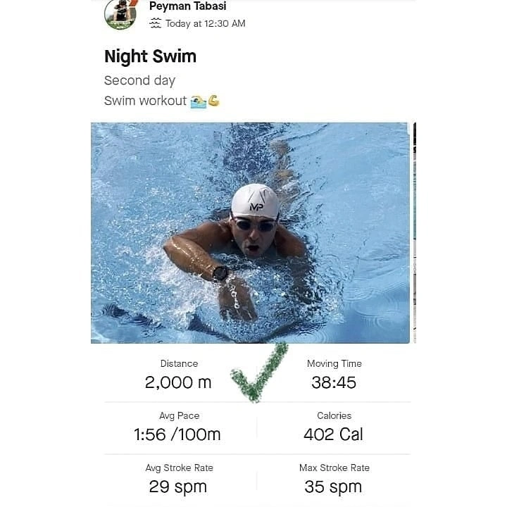Click the MP logo on swim cap
This screenshot has height=507, width=507.
tap(256, 206)
